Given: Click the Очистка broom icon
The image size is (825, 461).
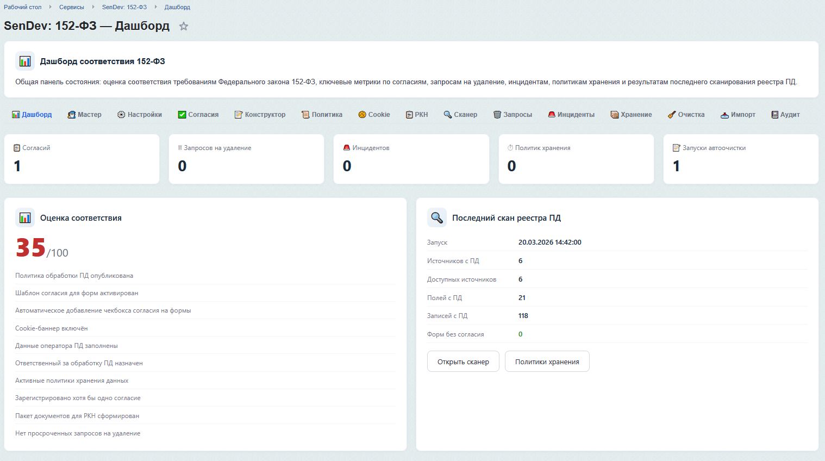Looking at the screenshot, I should point(672,115).
